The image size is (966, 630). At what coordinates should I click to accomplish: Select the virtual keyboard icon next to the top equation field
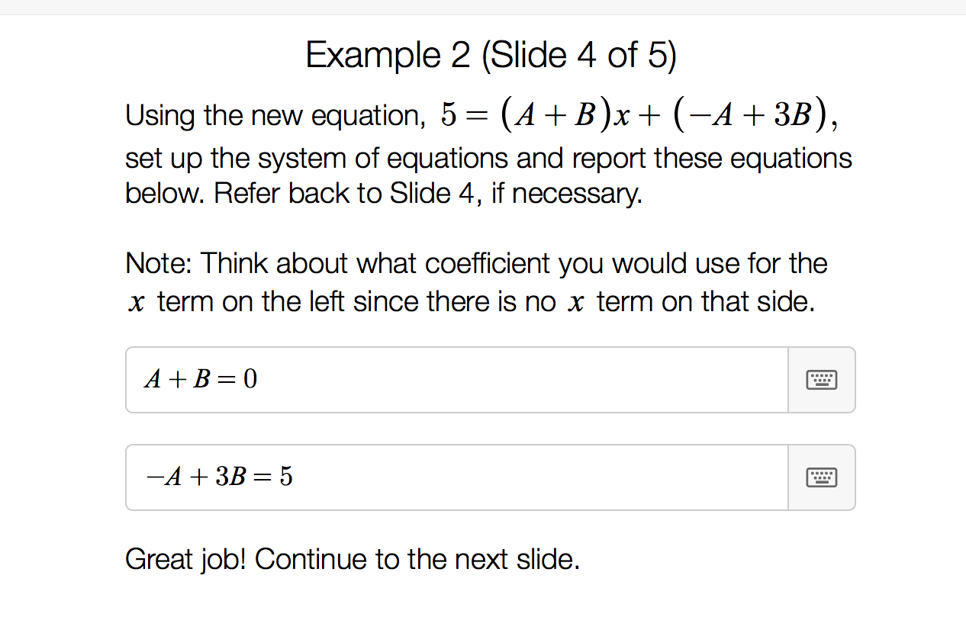822,379
